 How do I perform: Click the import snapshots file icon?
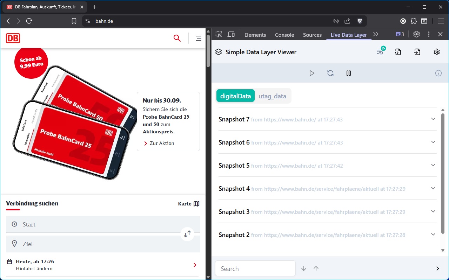coord(417,51)
